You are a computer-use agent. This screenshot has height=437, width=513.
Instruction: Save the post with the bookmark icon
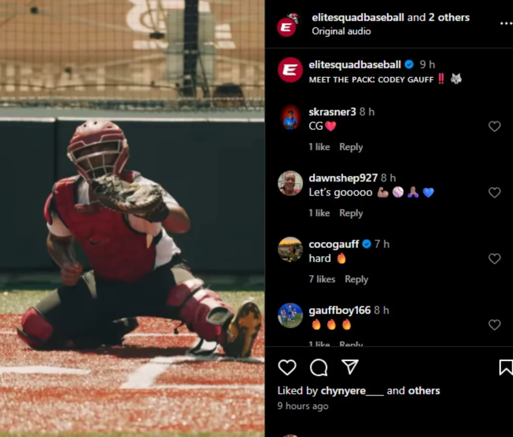click(x=506, y=367)
